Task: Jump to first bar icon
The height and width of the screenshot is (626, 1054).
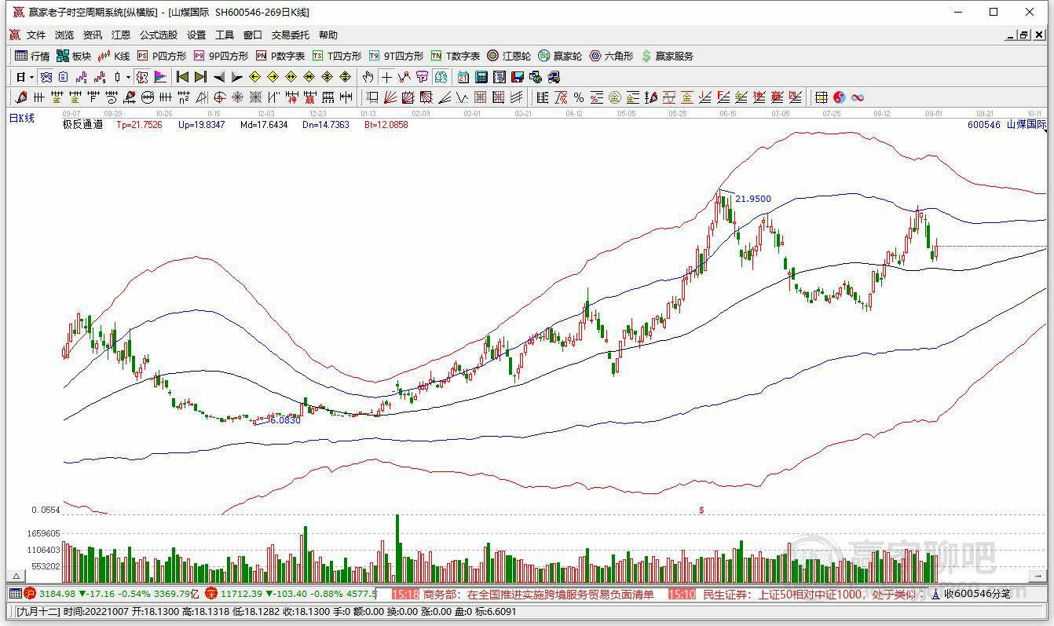Action: (182, 77)
